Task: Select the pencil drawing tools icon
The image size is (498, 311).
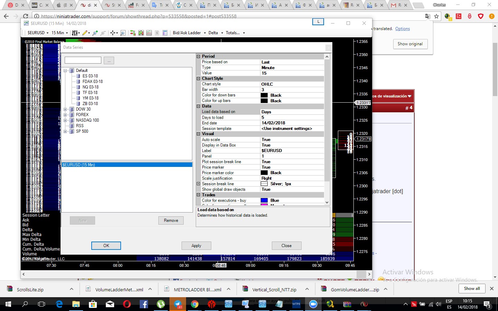Action: 85,33
